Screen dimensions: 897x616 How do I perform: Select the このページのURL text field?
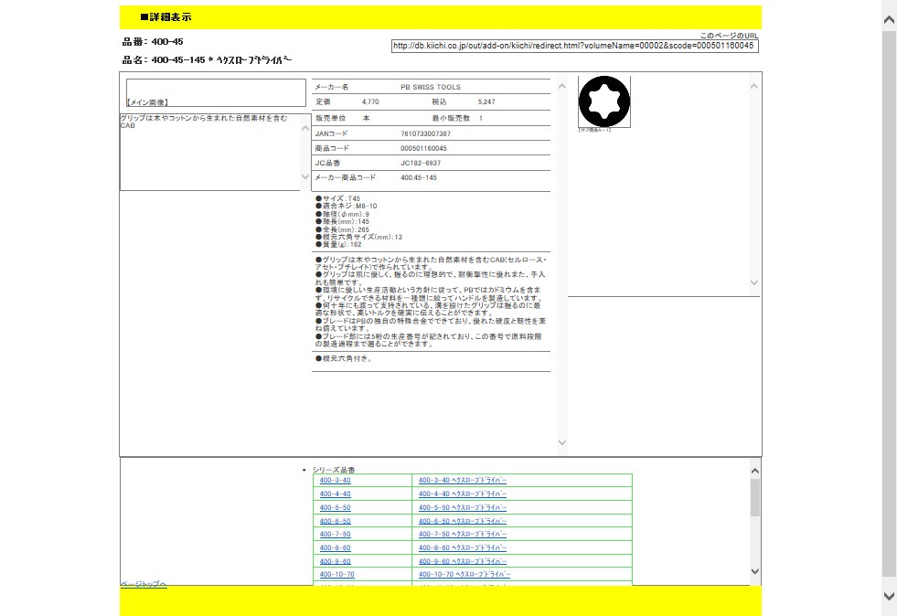point(575,46)
